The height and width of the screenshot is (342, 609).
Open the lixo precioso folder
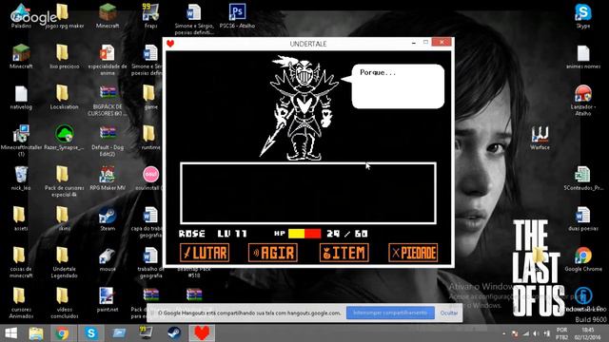click(64, 57)
